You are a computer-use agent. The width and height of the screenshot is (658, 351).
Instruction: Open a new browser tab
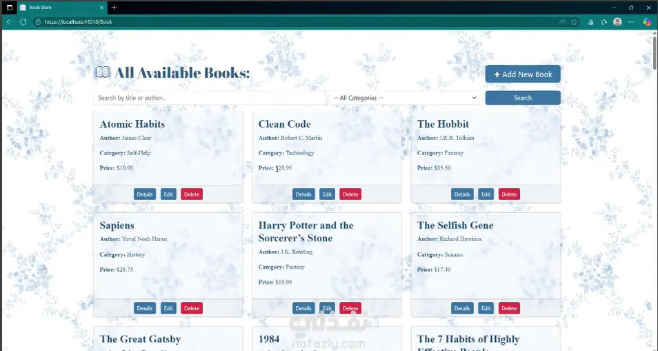pos(114,8)
